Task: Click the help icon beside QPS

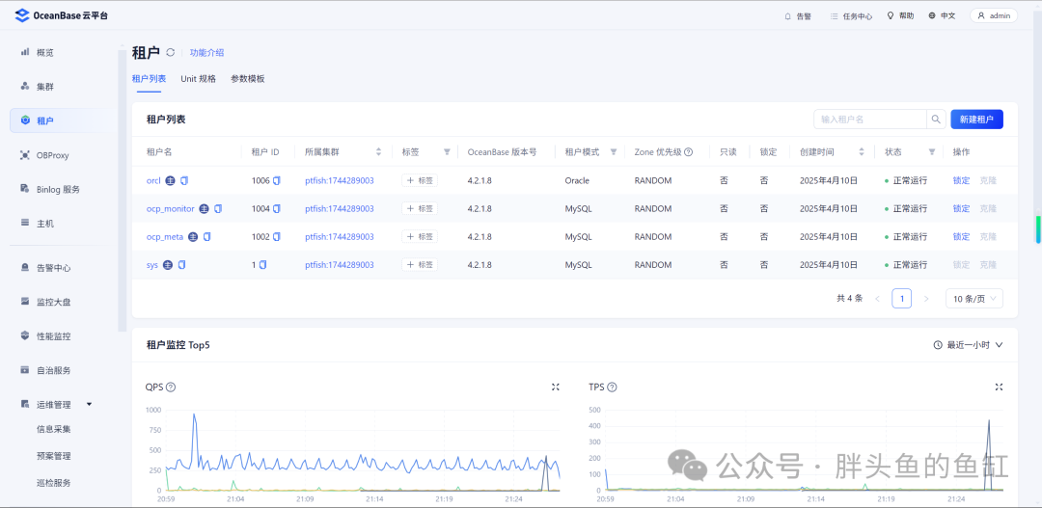Action: click(x=171, y=388)
